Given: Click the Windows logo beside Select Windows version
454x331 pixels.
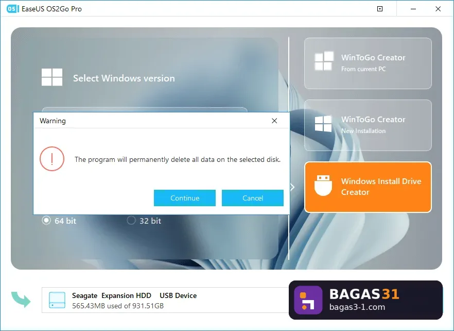Looking at the screenshot, I should point(52,77).
